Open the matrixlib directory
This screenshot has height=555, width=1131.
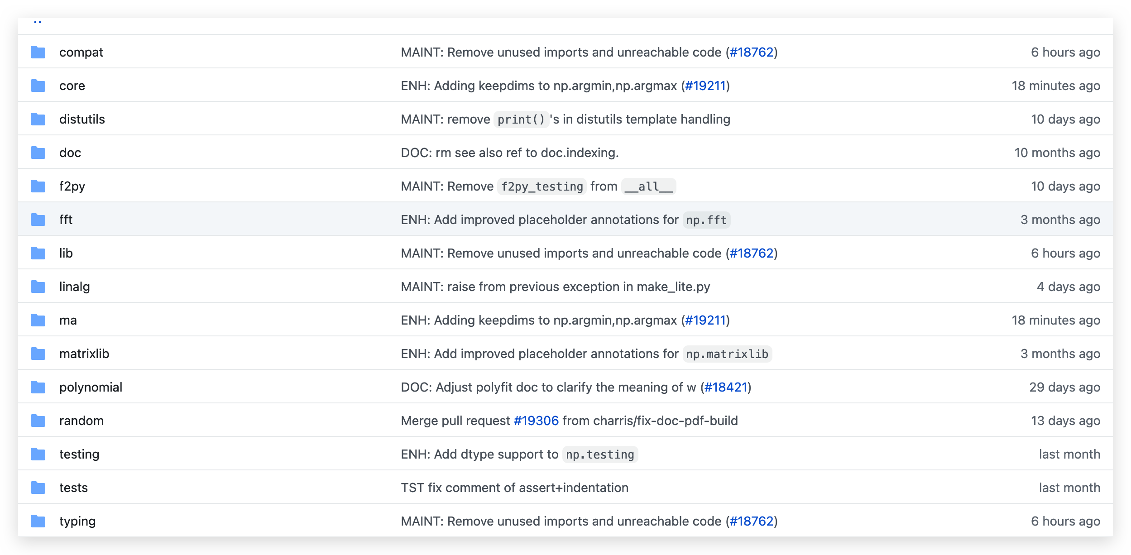[84, 354]
